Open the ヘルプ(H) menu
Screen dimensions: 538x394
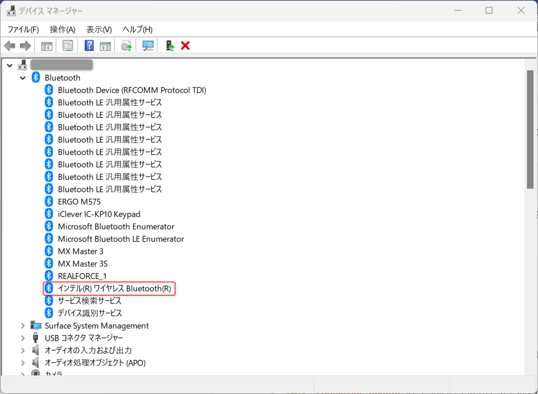click(138, 30)
